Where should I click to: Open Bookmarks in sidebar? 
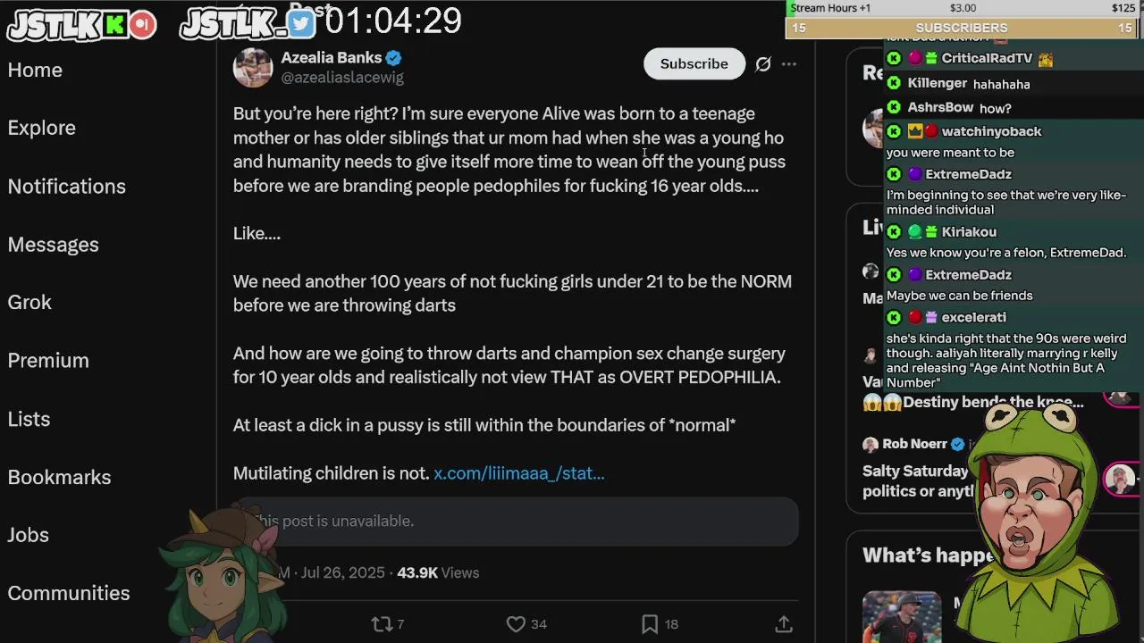coord(60,478)
